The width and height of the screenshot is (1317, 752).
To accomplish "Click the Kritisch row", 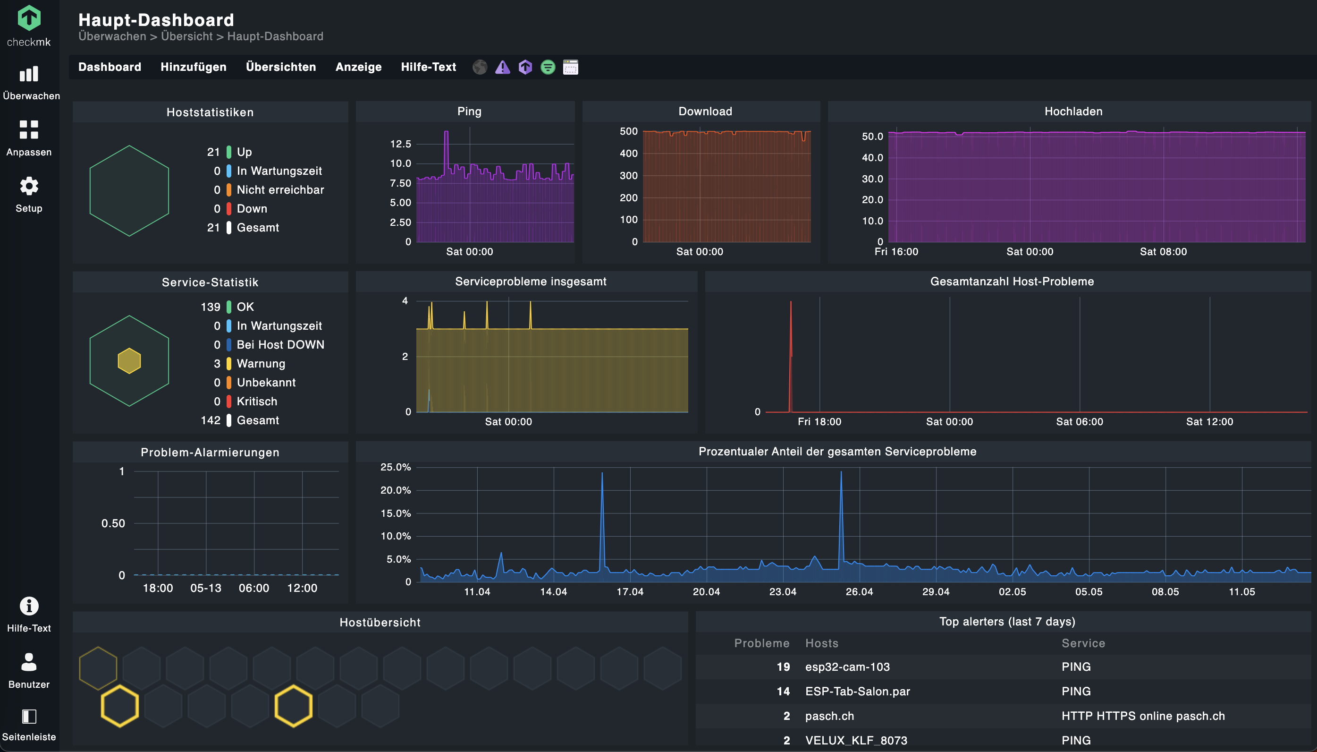I will coord(245,402).
